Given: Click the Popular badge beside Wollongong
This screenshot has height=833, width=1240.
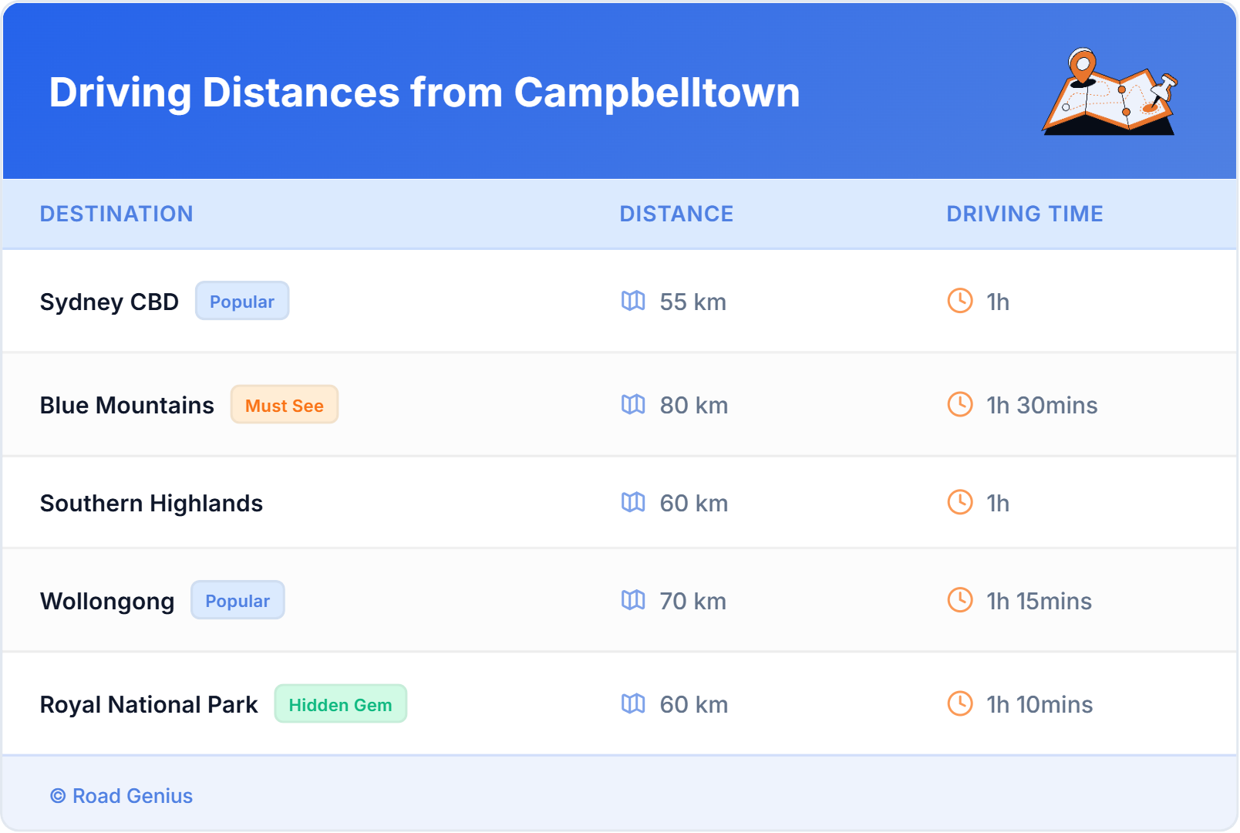Looking at the screenshot, I should click(238, 600).
